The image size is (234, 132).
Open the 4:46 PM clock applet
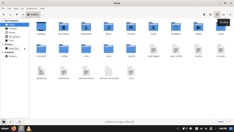(223, 129)
